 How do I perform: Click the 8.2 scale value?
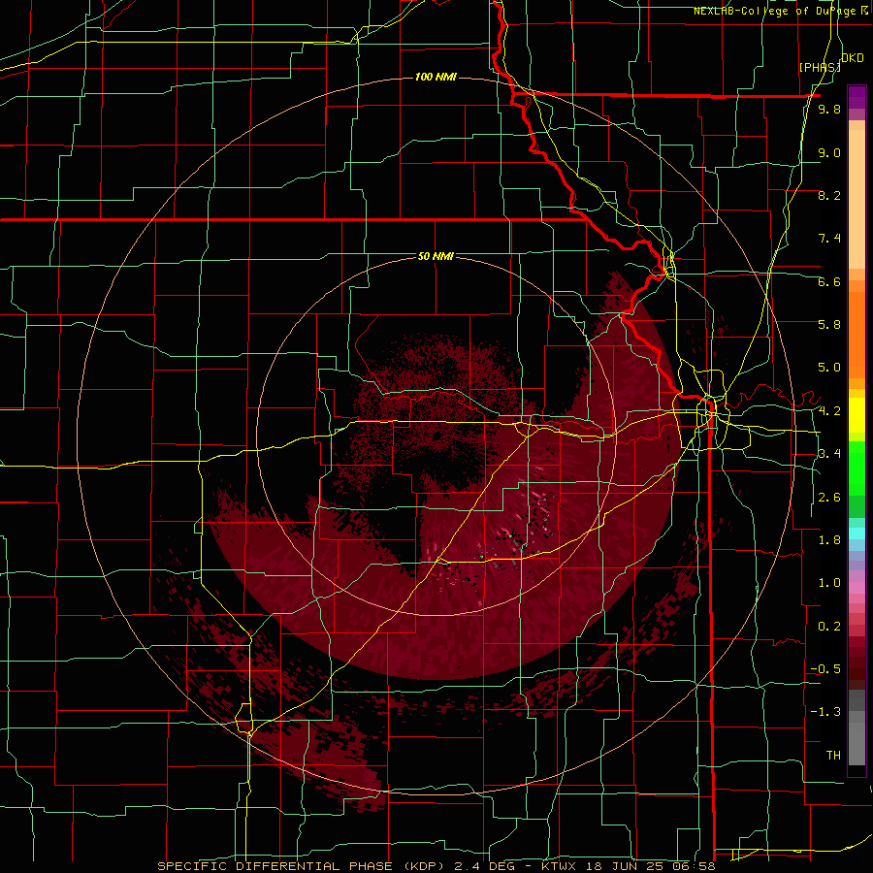click(x=829, y=195)
